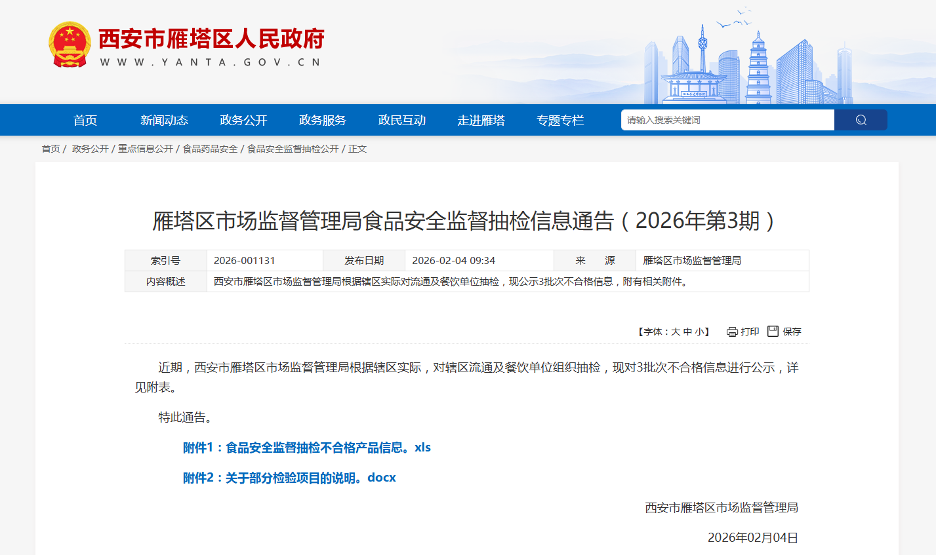936x555 pixels.
Task: Open the 首页 navigation menu item
Action: coord(85,121)
